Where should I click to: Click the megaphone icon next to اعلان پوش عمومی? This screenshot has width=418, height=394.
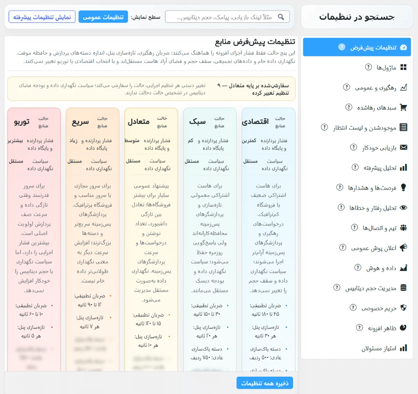[x=403, y=248]
